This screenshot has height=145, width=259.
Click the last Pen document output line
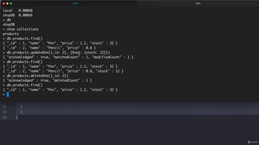pyautogui.click(x=60, y=90)
